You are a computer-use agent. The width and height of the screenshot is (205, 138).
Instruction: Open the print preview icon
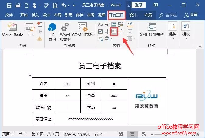(55, 5)
